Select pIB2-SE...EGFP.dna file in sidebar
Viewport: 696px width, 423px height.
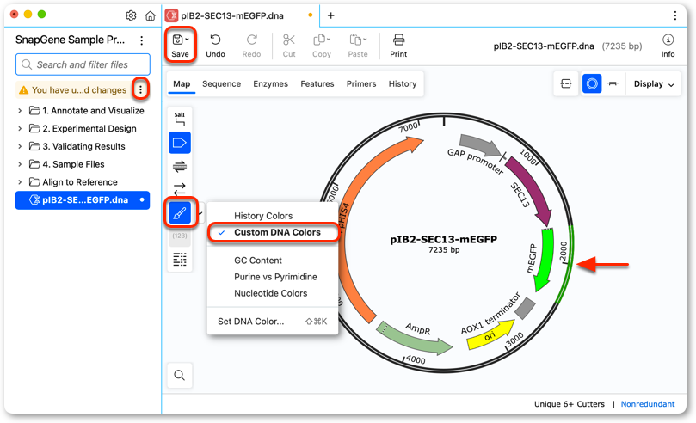pyautogui.click(x=83, y=200)
